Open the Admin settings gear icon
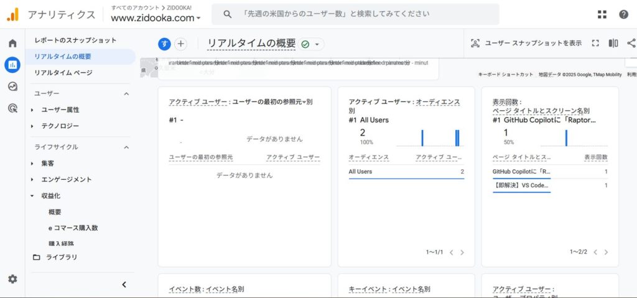637x298 pixels. point(12,279)
